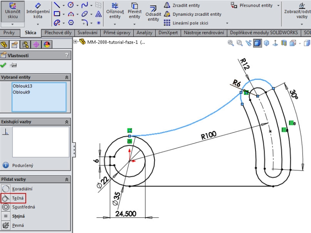Select the sketch Fillet tool
The width and height of the screenshot is (311, 233).
point(85,23)
